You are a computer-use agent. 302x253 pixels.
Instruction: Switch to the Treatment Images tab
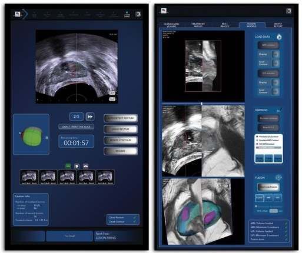(x=198, y=25)
